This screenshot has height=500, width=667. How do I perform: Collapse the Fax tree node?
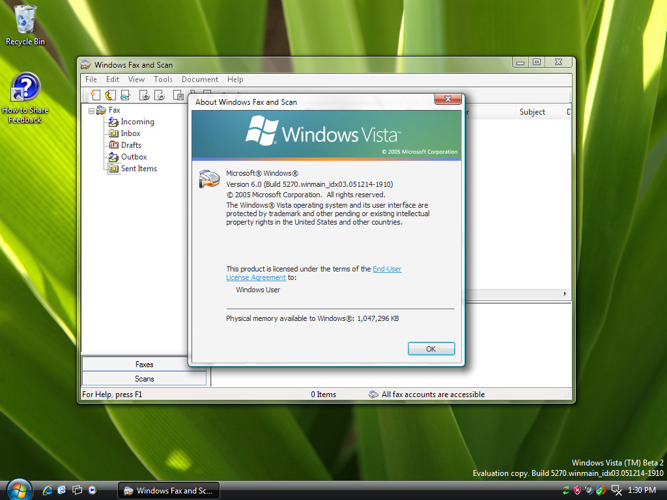point(91,111)
